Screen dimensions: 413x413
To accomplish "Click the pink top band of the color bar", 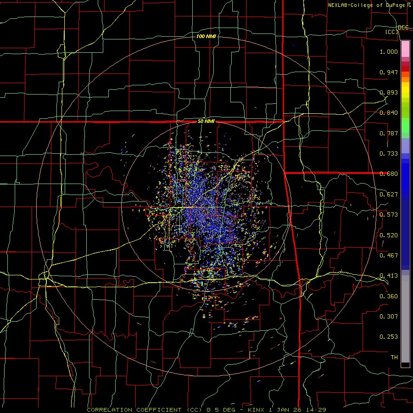I will pos(405,49).
